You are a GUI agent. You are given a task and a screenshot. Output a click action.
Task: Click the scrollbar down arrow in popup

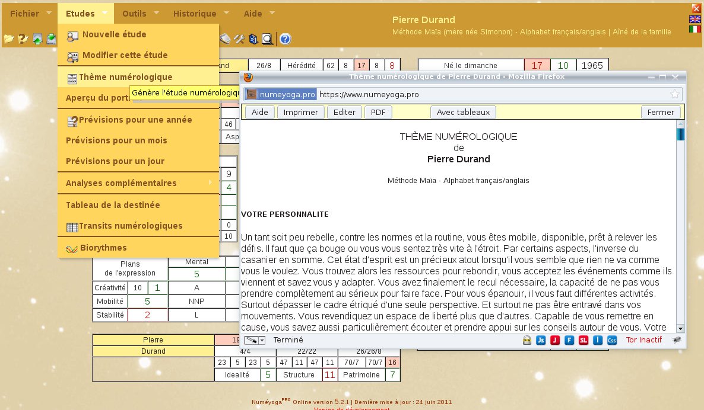(681, 328)
